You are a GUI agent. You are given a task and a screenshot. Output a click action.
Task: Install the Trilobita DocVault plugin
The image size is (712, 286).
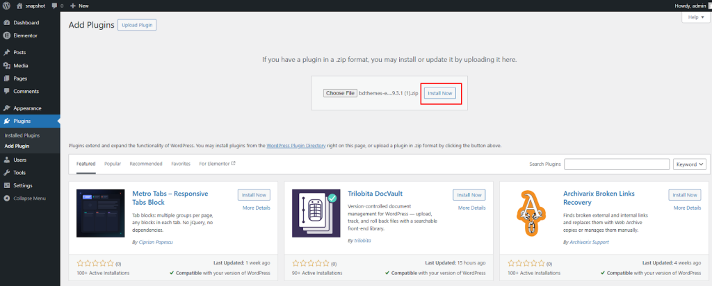pos(469,195)
